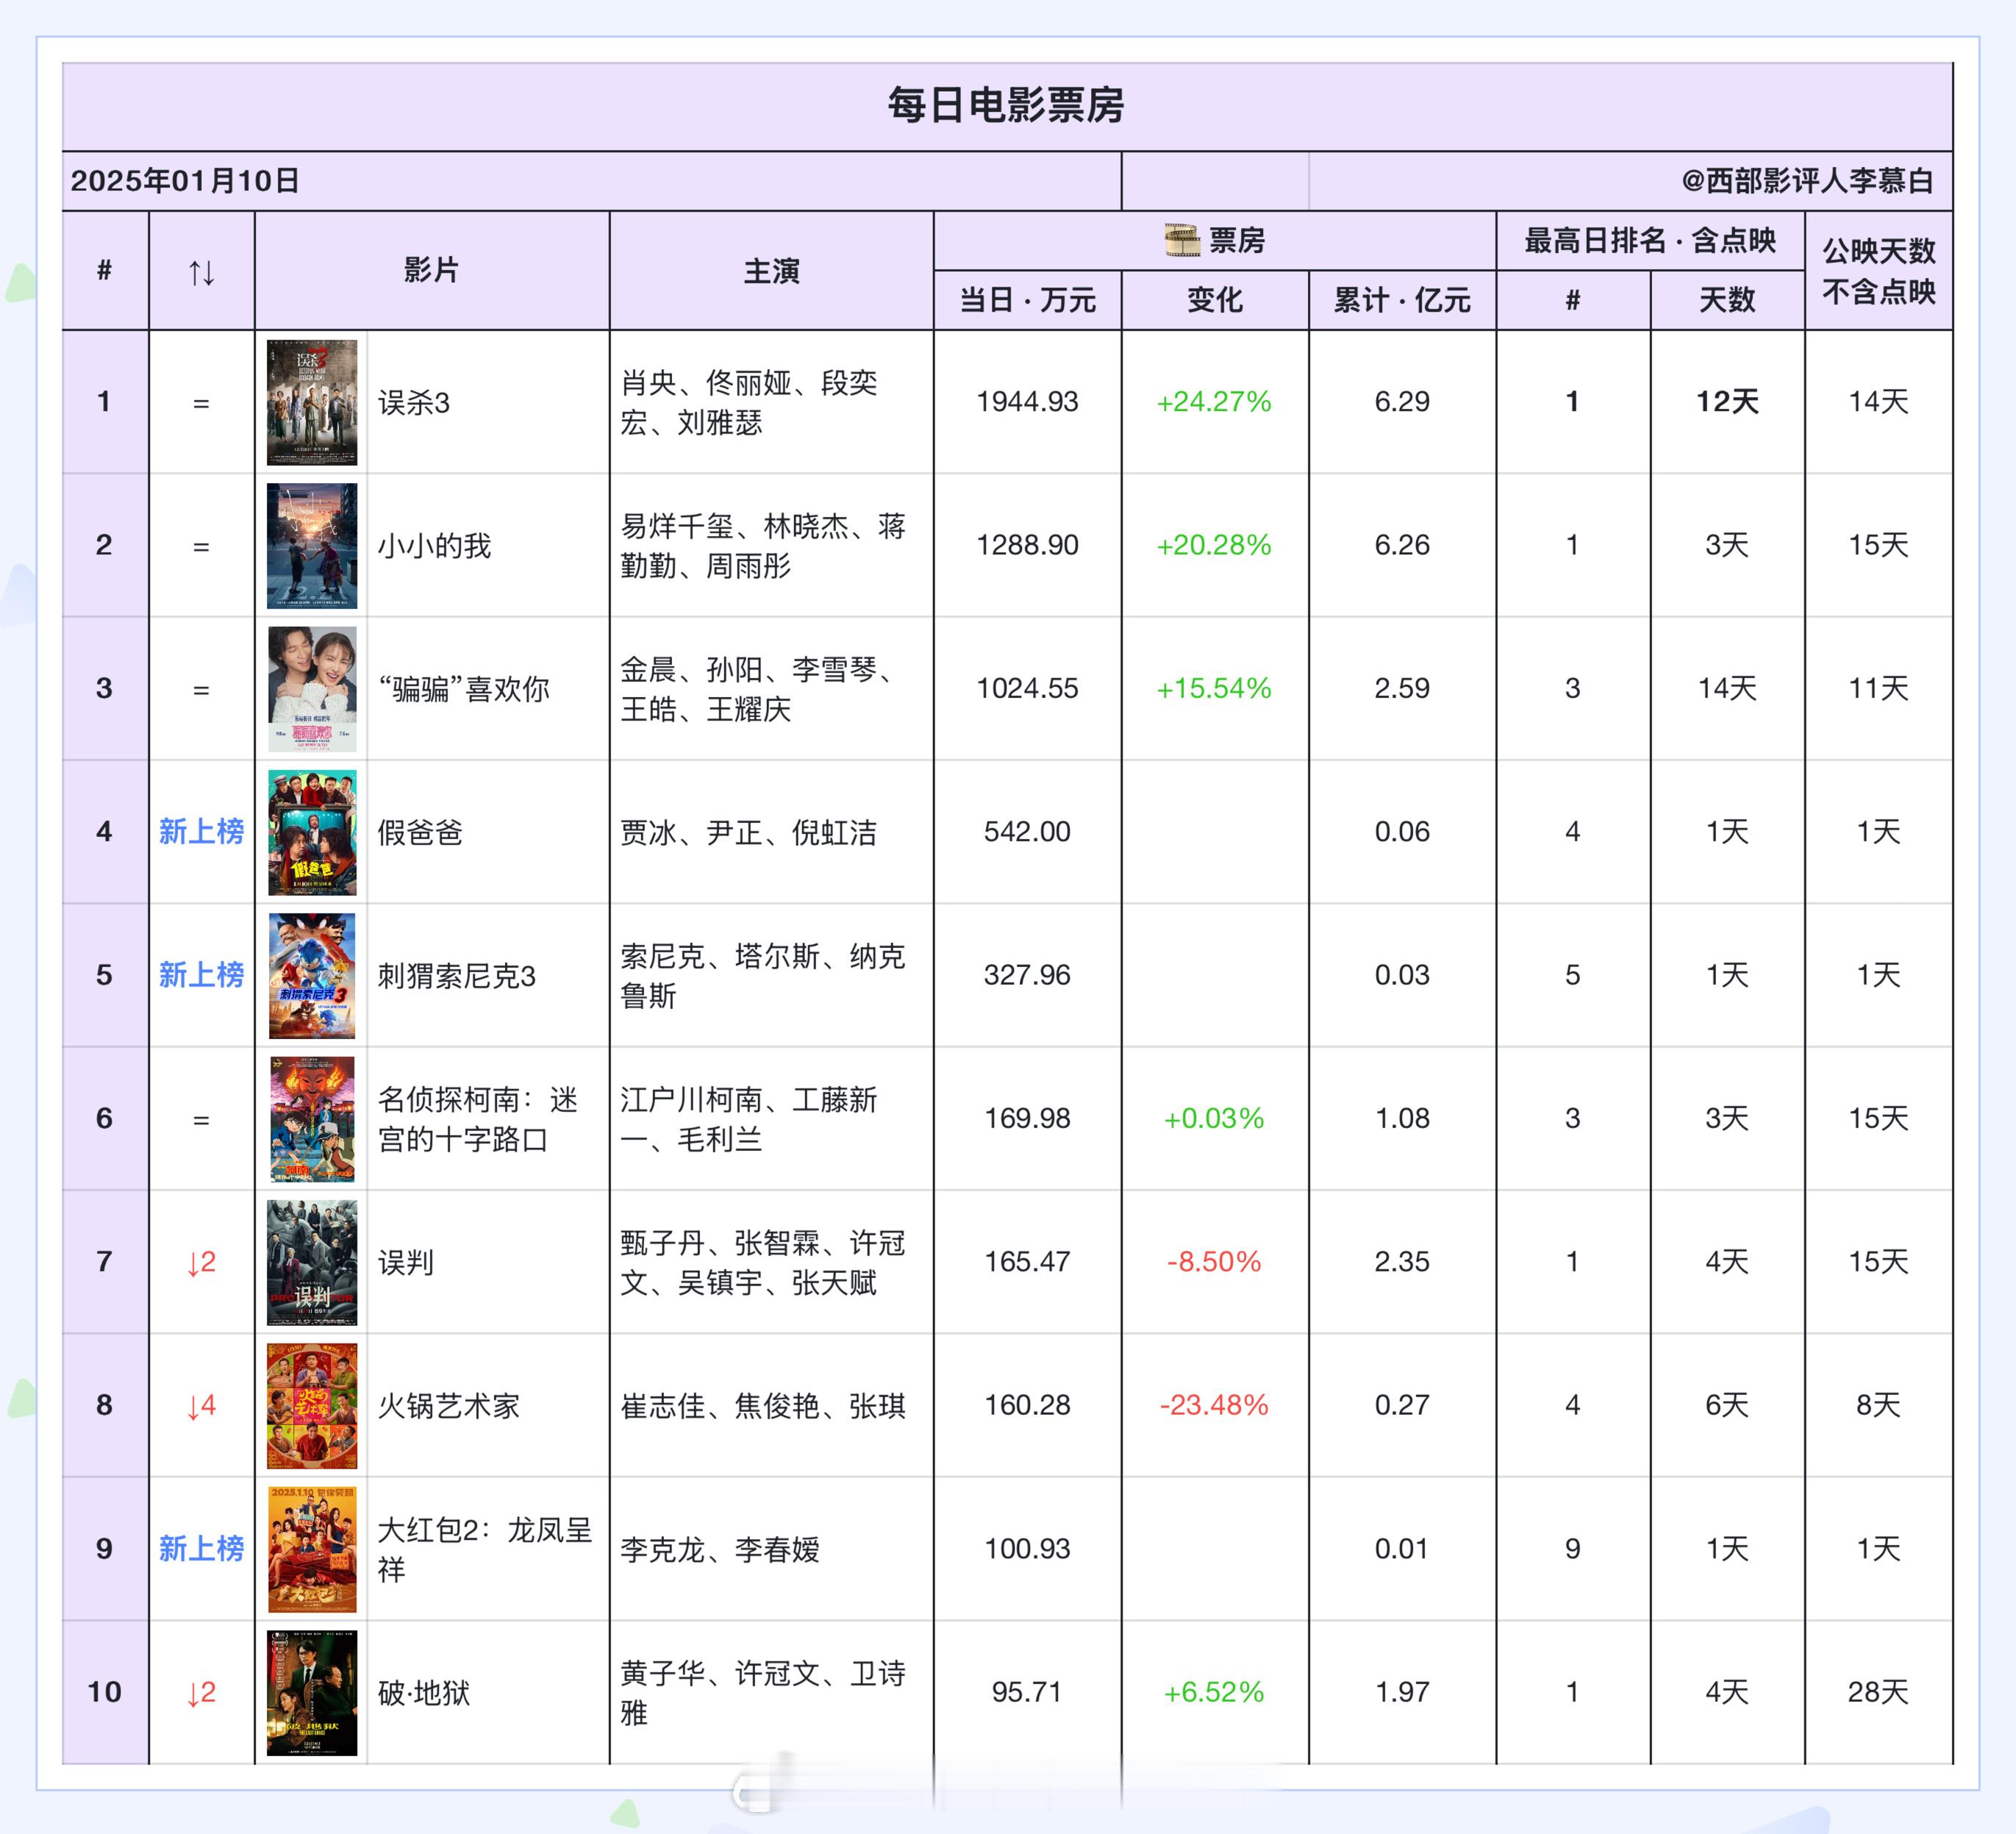Select the date 2025年01月10日
Screen dimensions: 2016x1834
(185, 181)
